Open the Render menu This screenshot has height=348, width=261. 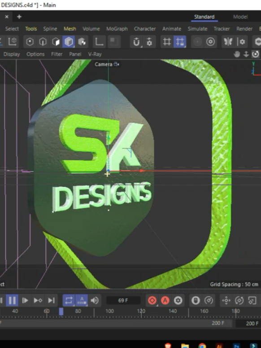click(x=244, y=29)
